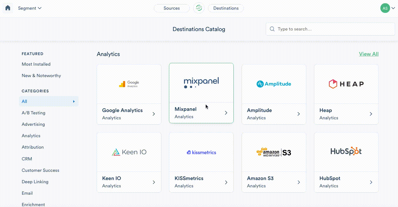Click the arrow beside All category
Viewport: 398px width, 207px height.
tap(74, 101)
